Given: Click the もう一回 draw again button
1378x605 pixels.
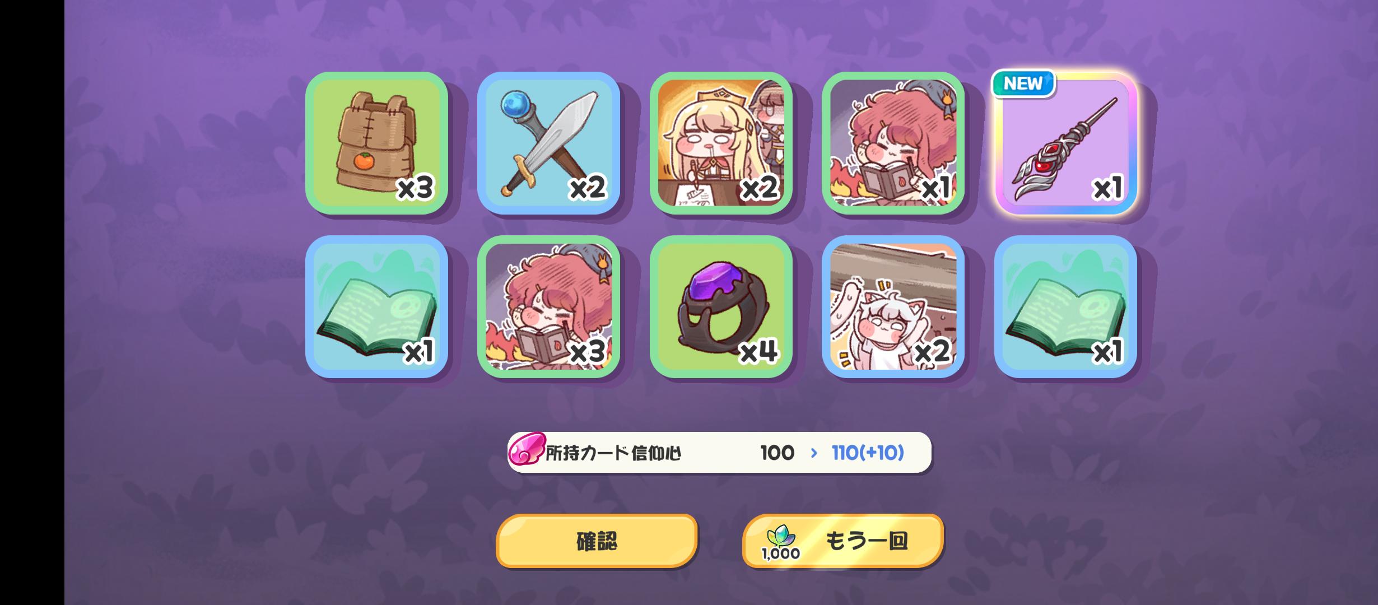Looking at the screenshot, I should [x=843, y=541].
